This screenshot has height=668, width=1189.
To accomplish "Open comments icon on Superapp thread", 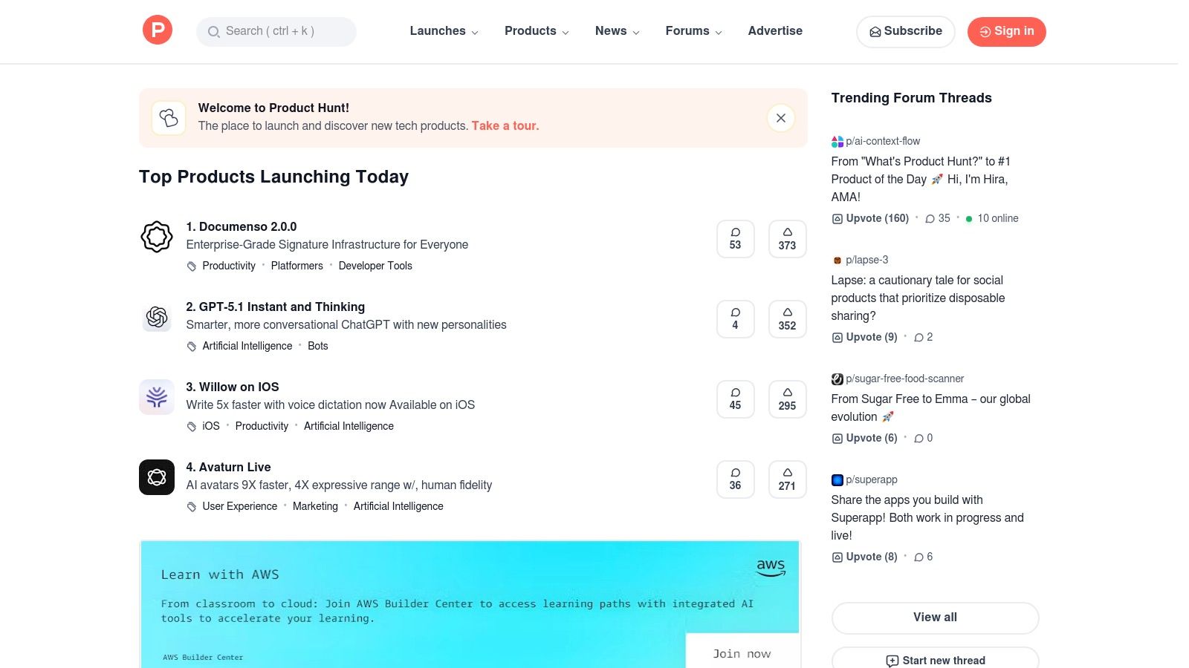I will pos(919,557).
